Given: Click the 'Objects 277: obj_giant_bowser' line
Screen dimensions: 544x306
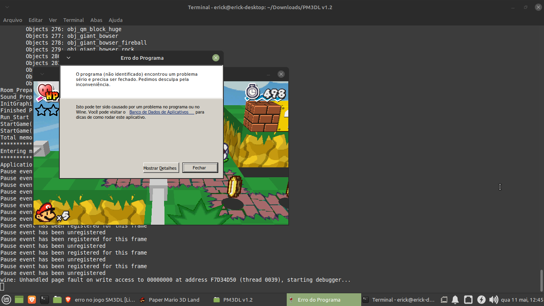Looking at the screenshot, I should [72, 36].
